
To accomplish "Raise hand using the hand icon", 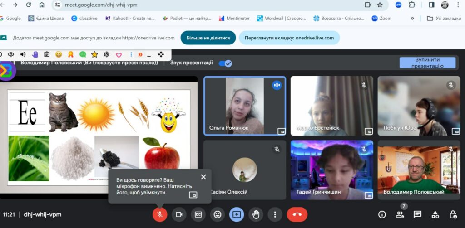I will [256, 214].
